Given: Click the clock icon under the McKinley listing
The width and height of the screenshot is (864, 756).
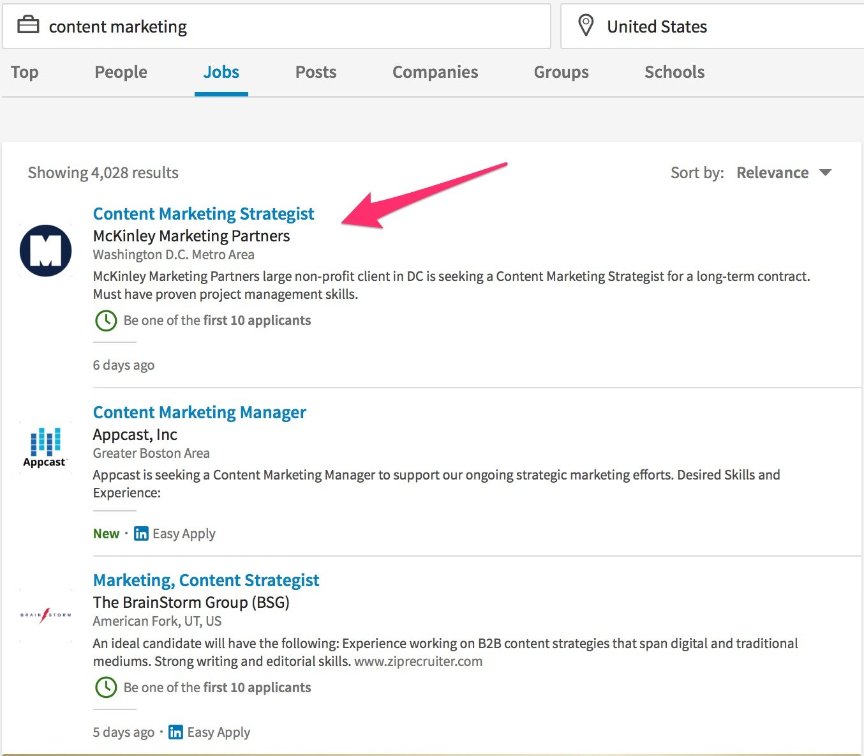Looking at the screenshot, I should pyautogui.click(x=106, y=321).
